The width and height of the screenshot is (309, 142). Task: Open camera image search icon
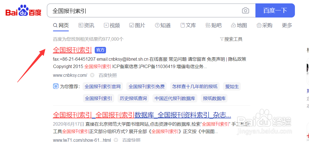tap(246, 10)
